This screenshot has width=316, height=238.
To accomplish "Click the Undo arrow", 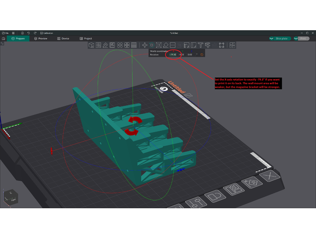I will tap(28, 33).
